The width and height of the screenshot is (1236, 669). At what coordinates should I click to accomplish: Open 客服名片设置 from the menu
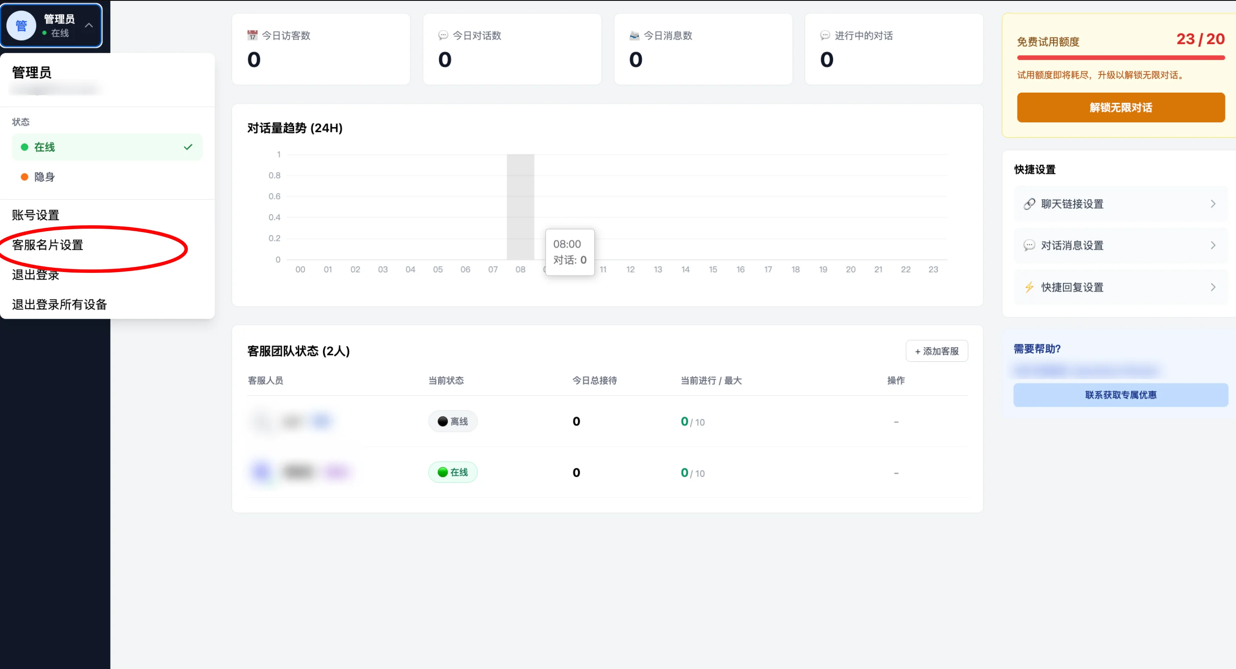47,245
